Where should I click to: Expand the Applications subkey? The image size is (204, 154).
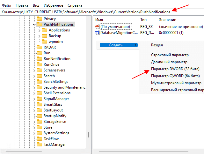click(40, 30)
